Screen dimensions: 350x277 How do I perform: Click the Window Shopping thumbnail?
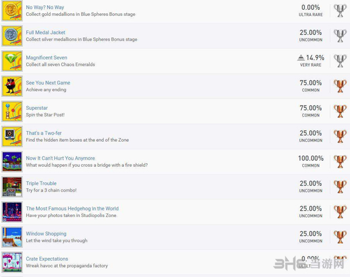tap(12, 237)
